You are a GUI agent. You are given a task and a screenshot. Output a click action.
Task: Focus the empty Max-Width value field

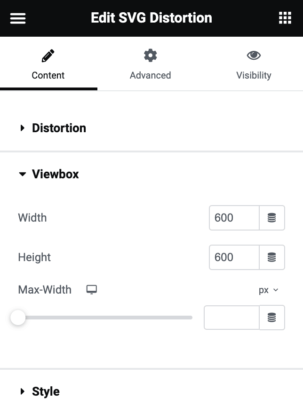point(231,318)
